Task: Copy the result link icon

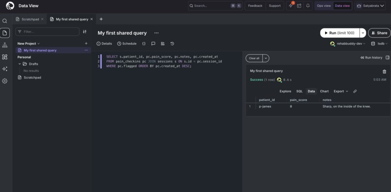Action: [x=355, y=91]
